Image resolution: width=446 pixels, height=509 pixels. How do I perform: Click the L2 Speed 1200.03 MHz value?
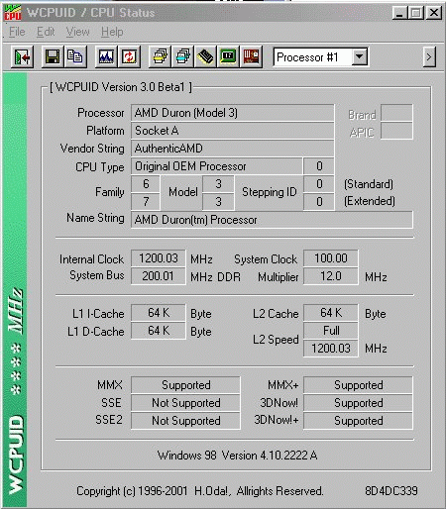[331, 349]
